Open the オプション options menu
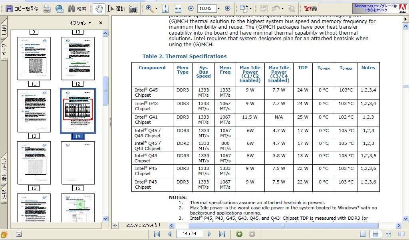The image size is (409, 240). (80, 23)
